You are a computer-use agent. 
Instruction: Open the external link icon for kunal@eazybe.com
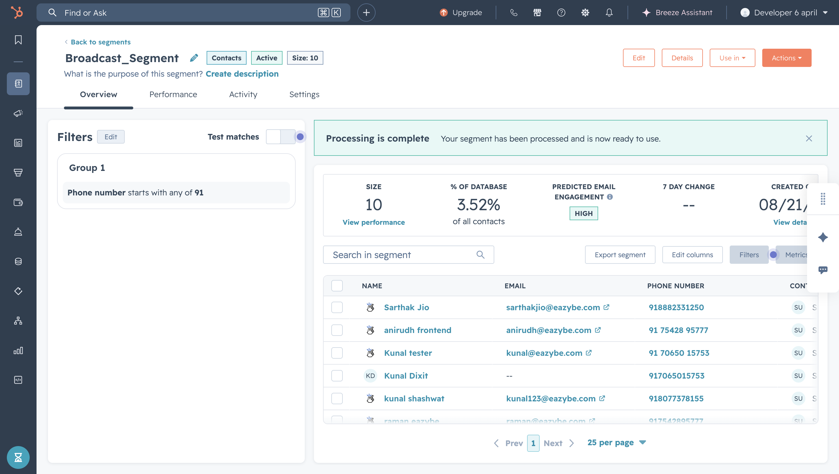coord(588,353)
